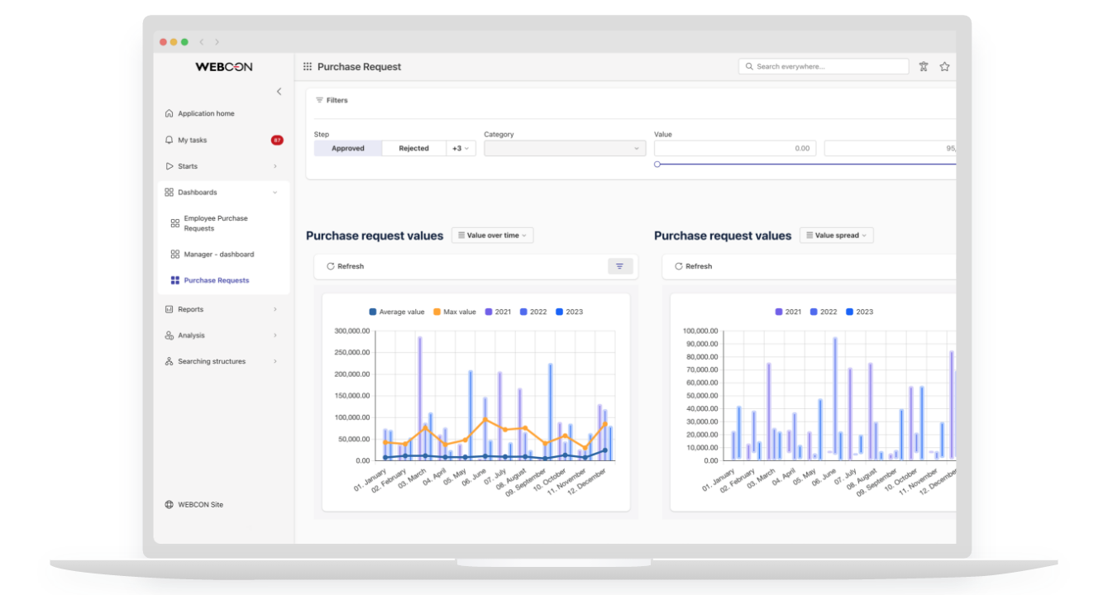1108x595 pixels.
Task: Click the app grid icon beside Purchase Request
Action: click(308, 67)
